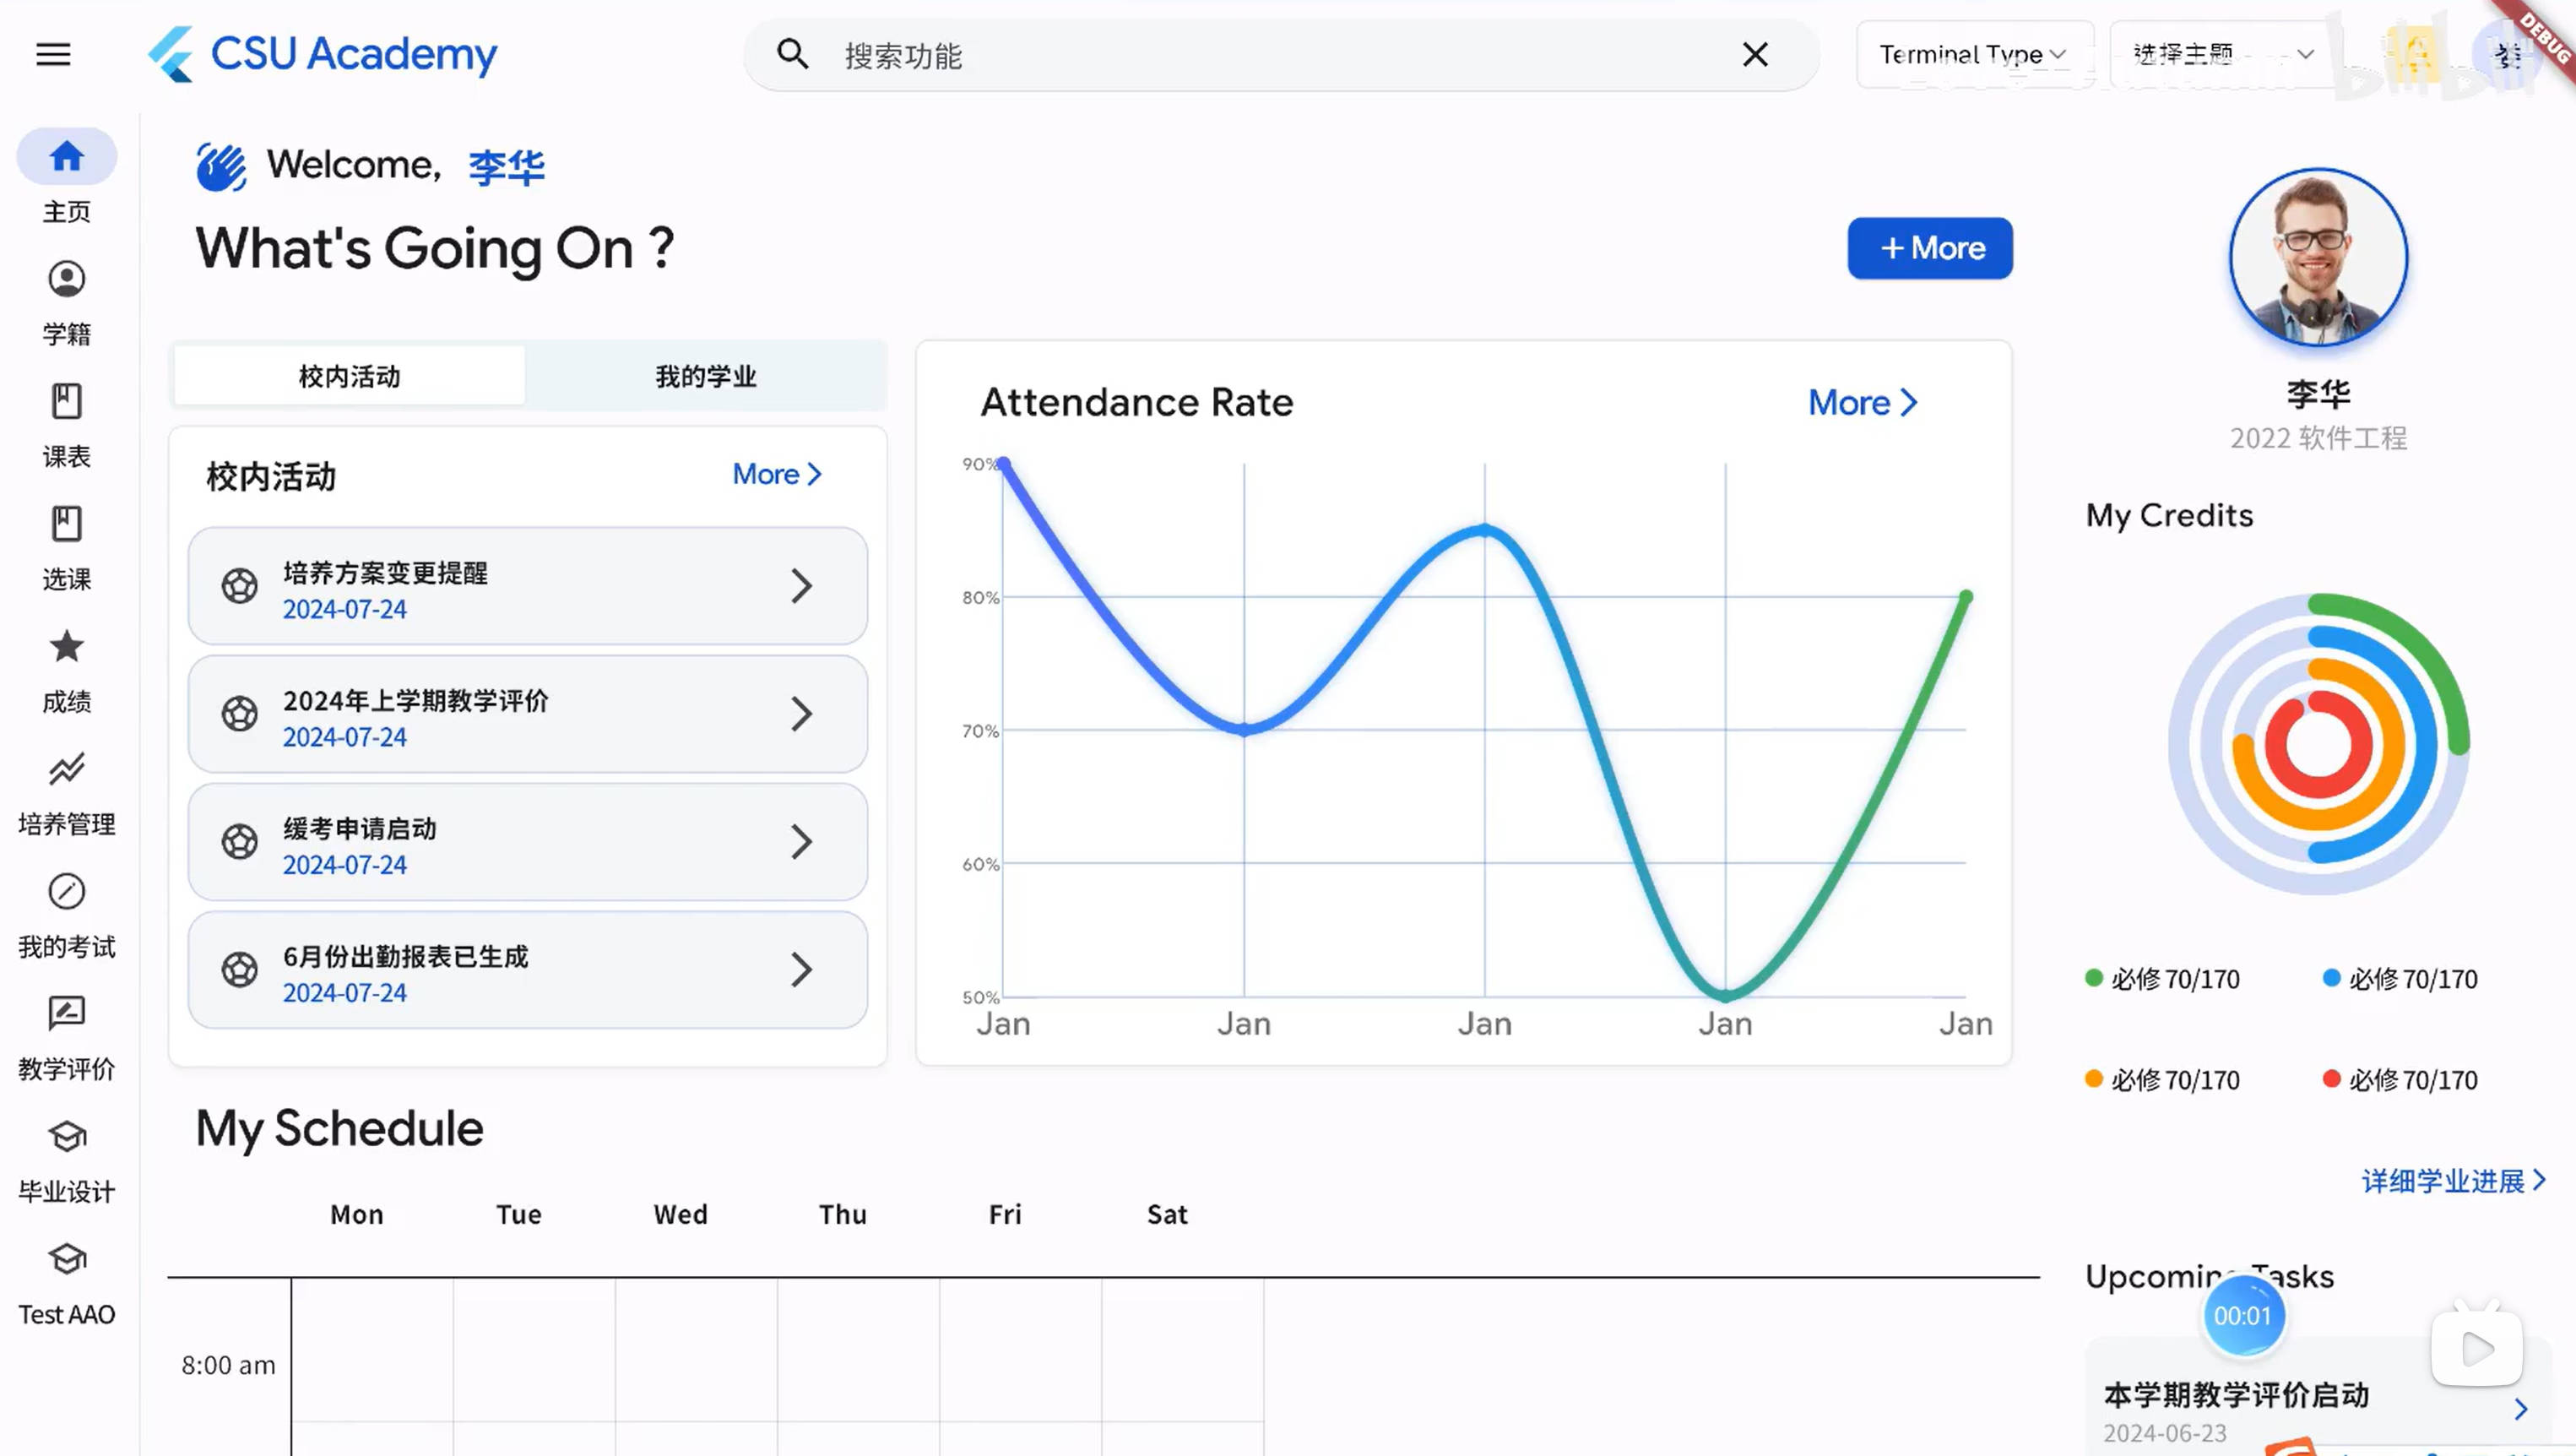Screen dimensions: 2576x1456
Task: Open the hamburger menu icon
Action: (53, 54)
